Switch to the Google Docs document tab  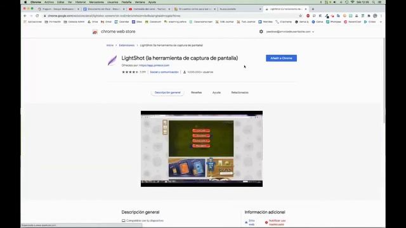click(104, 9)
